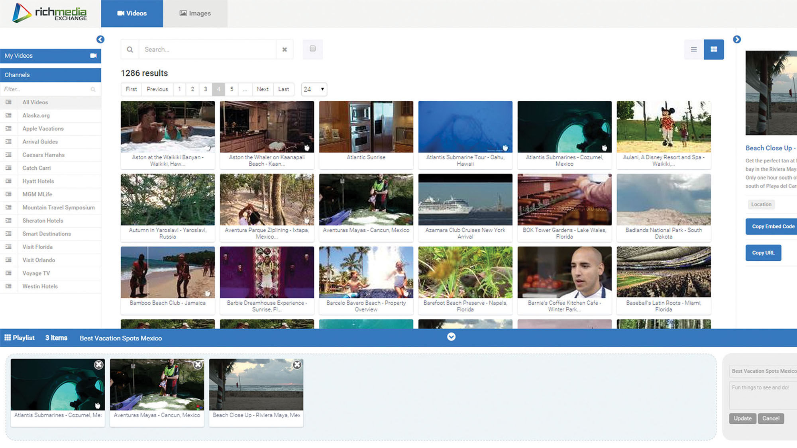
Task: Go to the Last results page
Action: [284, 89]
